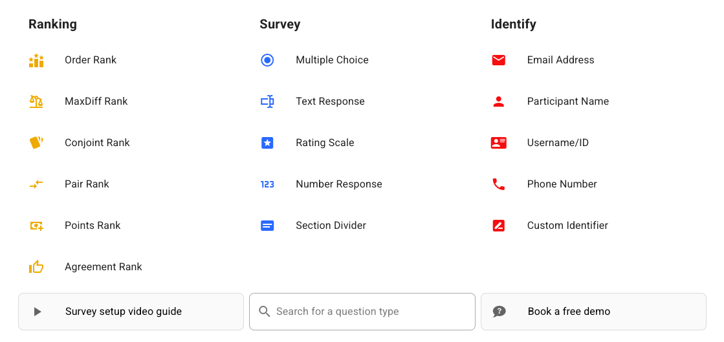
Task: Choose the Pair Rank arrows icon
Action: (x=36, y=184)
